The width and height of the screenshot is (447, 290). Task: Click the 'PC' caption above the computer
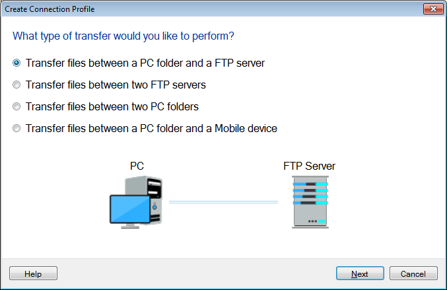(137, 166)
